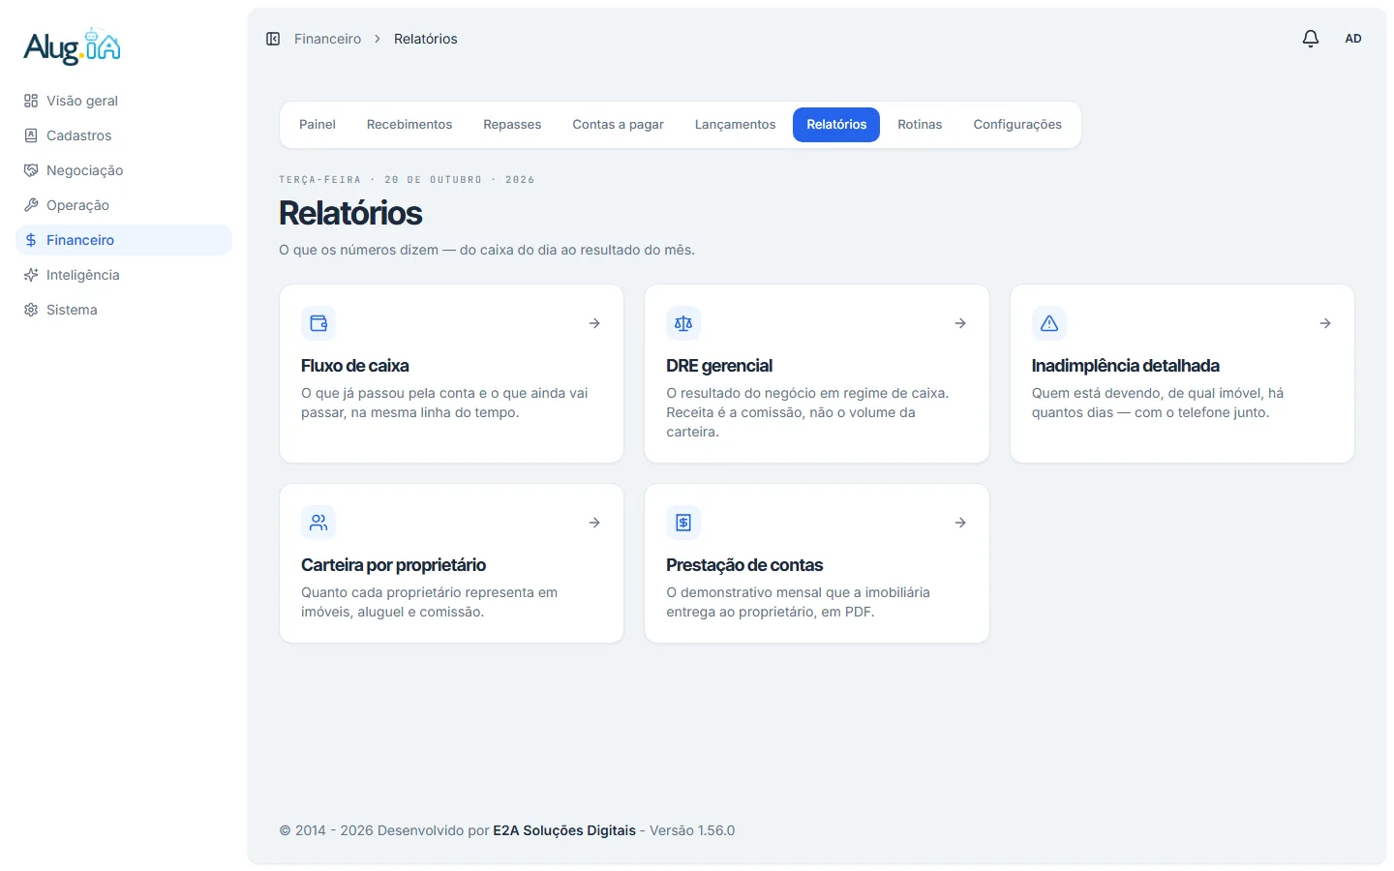Open Inteligência section in sidebar
This screenshot has width=1394, height=871.
coord(124,275)
